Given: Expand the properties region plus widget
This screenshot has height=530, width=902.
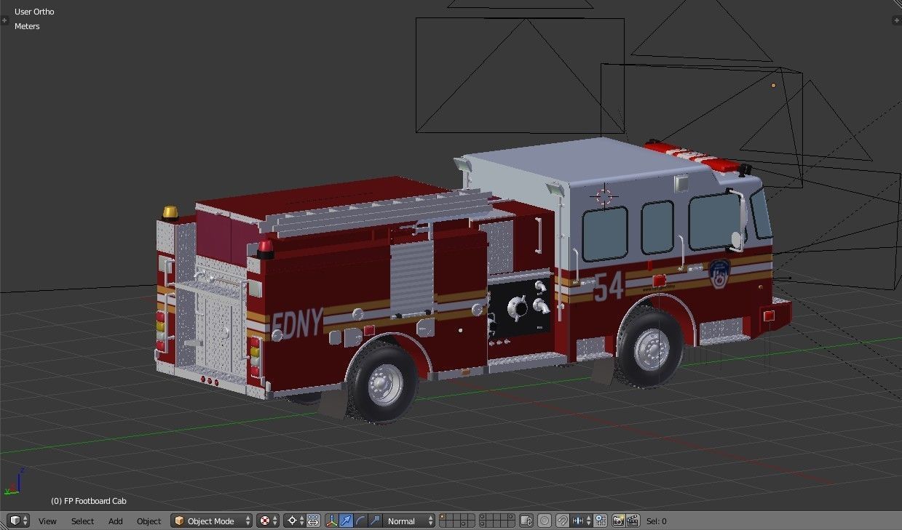Looking at the screenshot, I should [x=897, y=20].
